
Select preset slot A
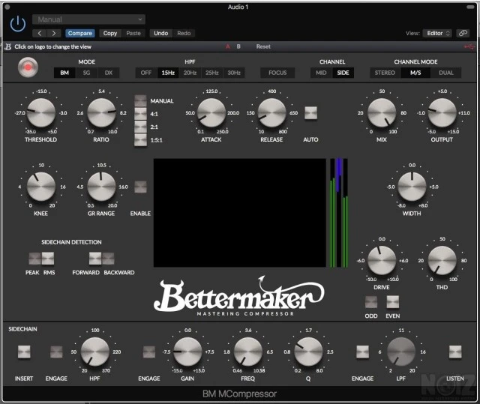coord(228,46)
